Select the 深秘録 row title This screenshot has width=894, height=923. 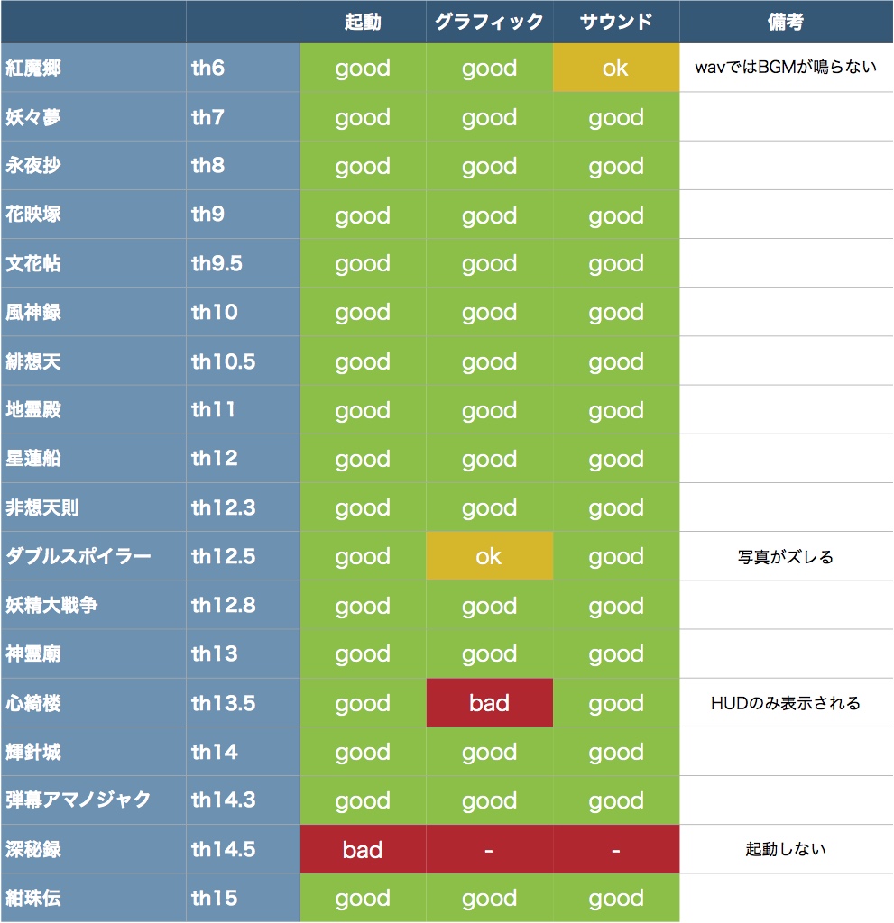(93, 849)
